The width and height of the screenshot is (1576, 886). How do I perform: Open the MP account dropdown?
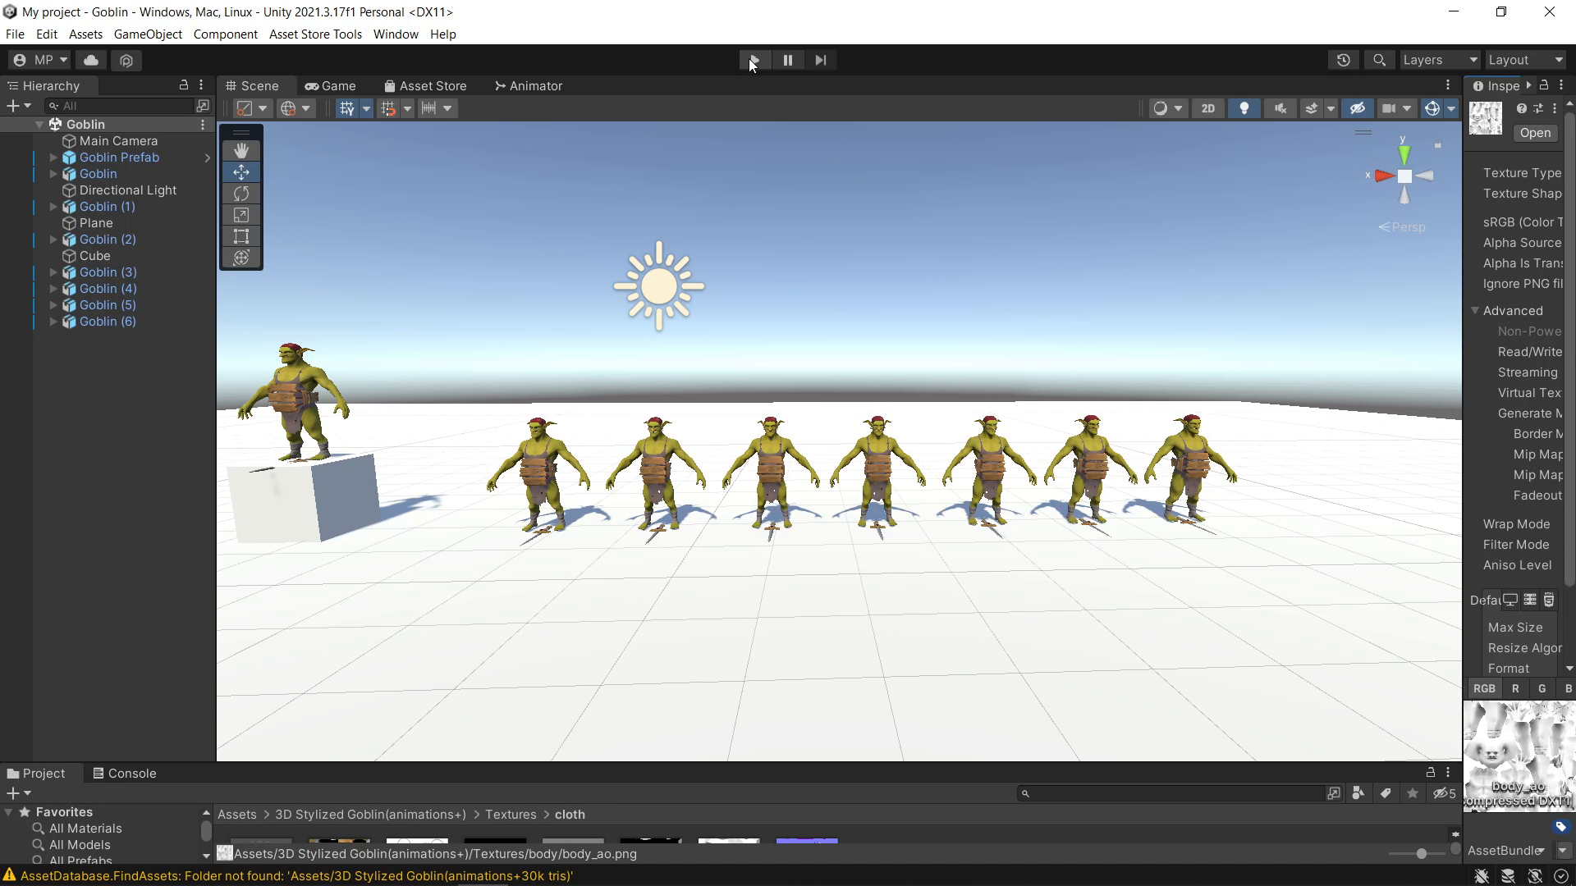tap(40, 60)
